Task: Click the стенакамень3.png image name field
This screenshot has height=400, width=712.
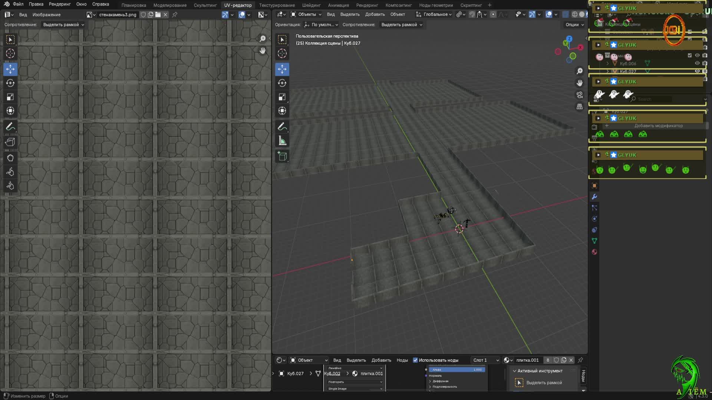Action: [118, 15]
